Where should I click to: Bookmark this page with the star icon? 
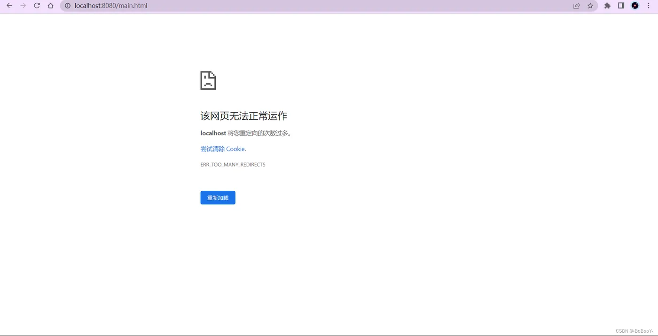pos(590,6)
